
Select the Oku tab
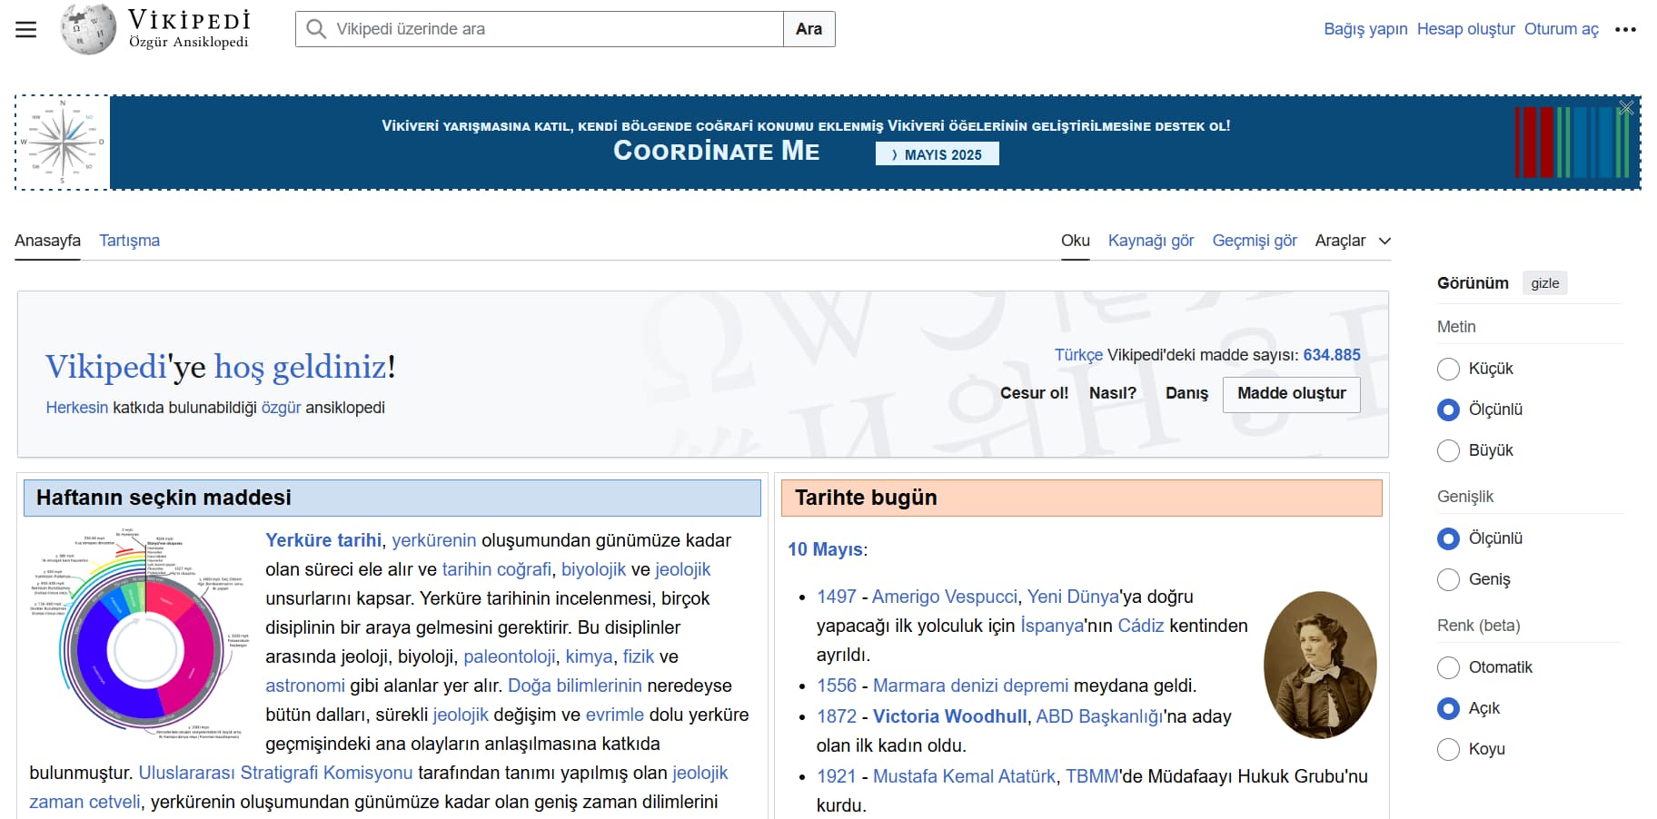pos(1075,241)
